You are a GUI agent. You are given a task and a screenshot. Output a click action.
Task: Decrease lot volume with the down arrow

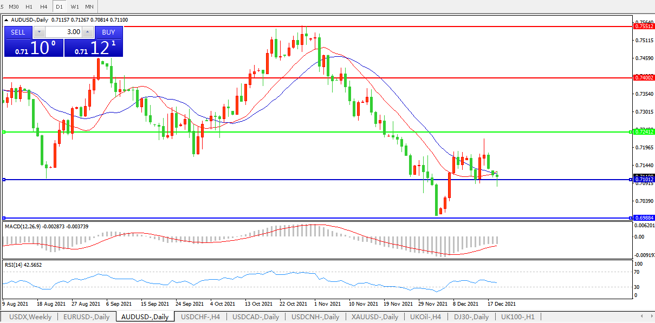[39, 32]
